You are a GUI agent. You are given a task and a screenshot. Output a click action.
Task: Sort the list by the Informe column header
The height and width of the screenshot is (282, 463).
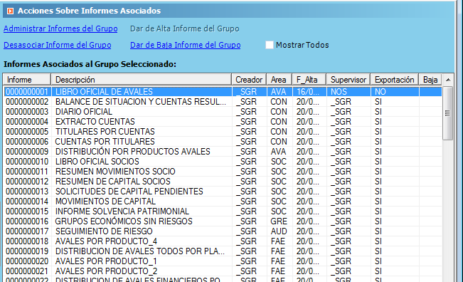[x=27, y=80]
